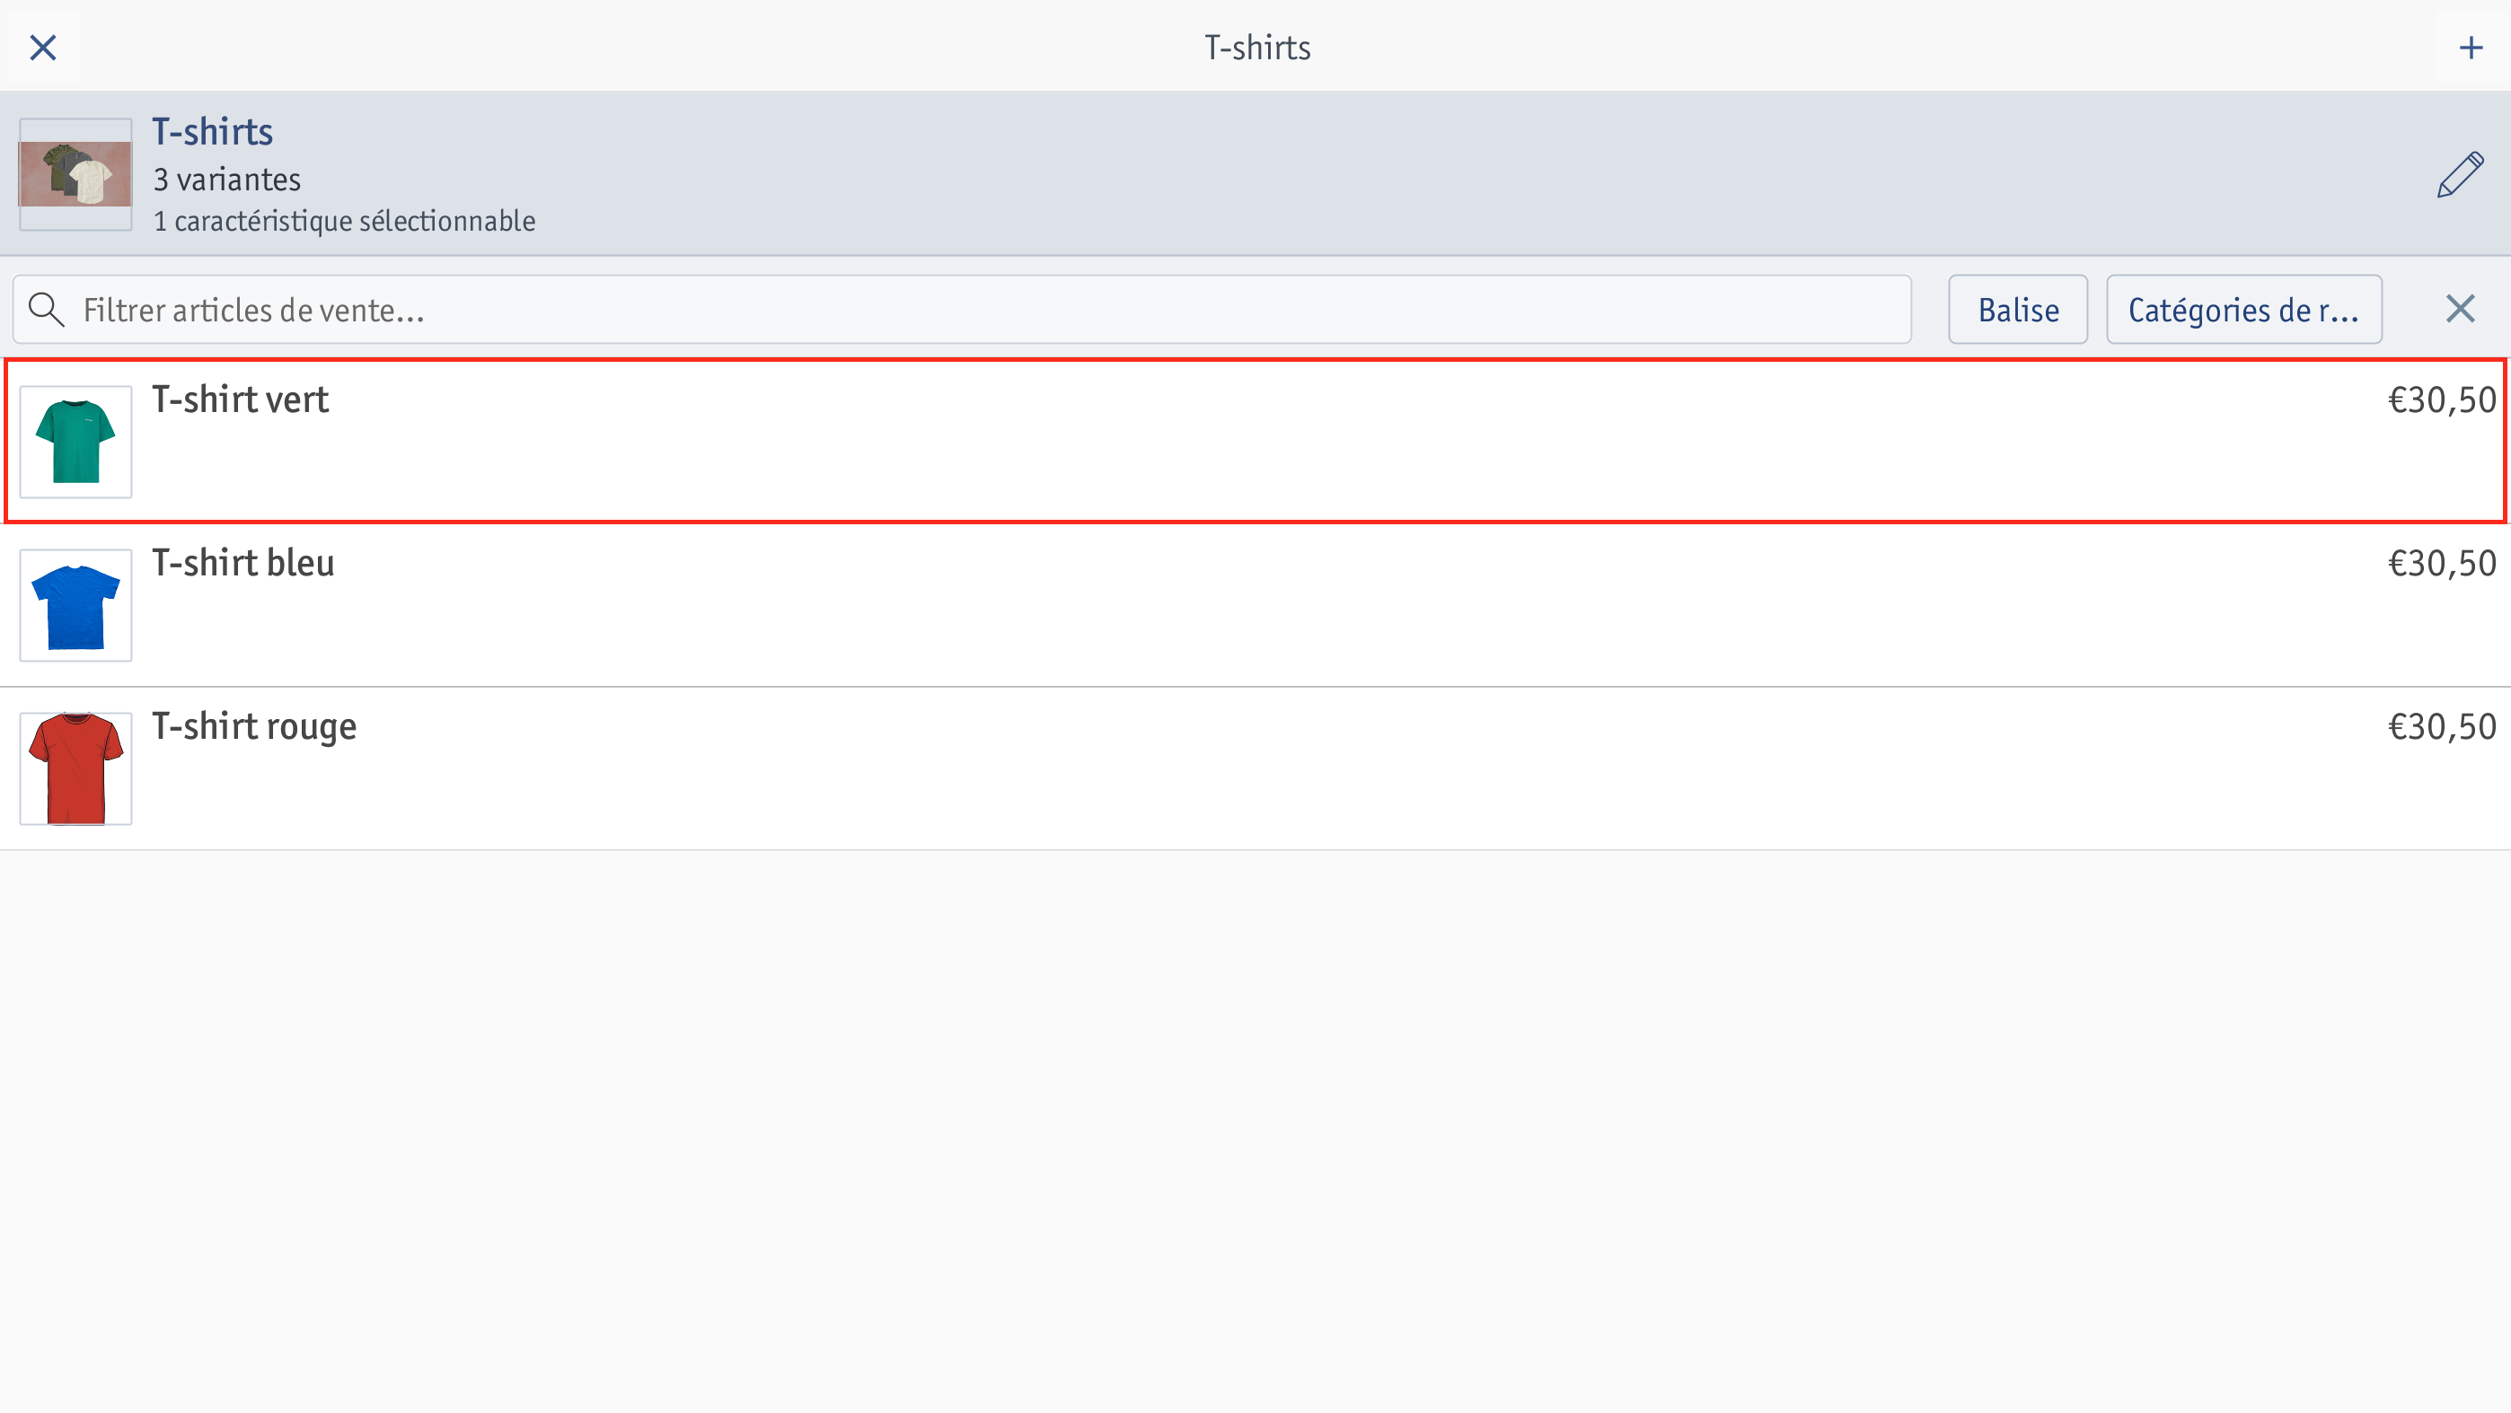The image size is (2511, 1413).
Task: Click the 3 variantes label
Action: click(x=227, y=180)
